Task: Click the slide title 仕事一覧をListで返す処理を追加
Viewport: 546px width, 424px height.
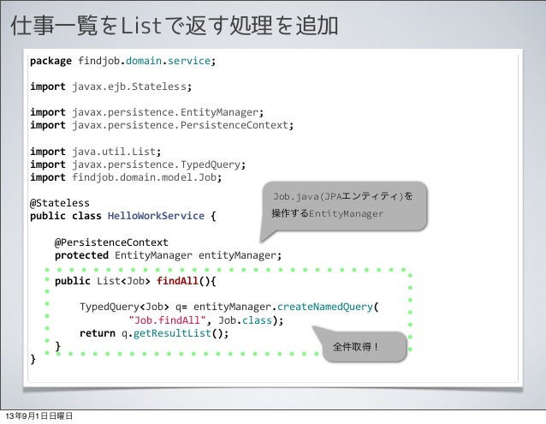Action: coord(175,26)
